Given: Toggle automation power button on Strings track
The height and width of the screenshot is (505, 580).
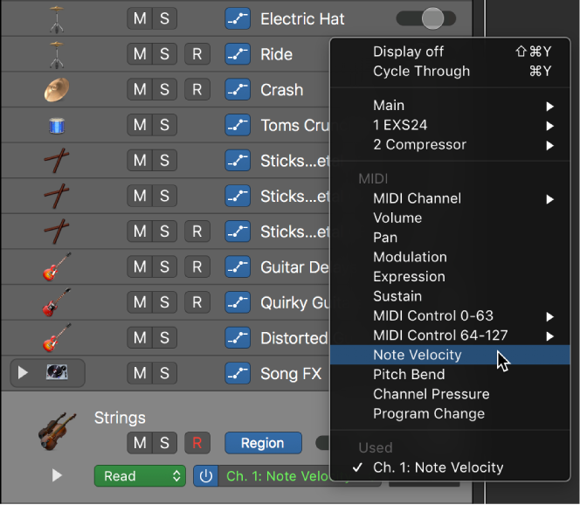Looking at the screenshot, I should (x=205, y=476).
